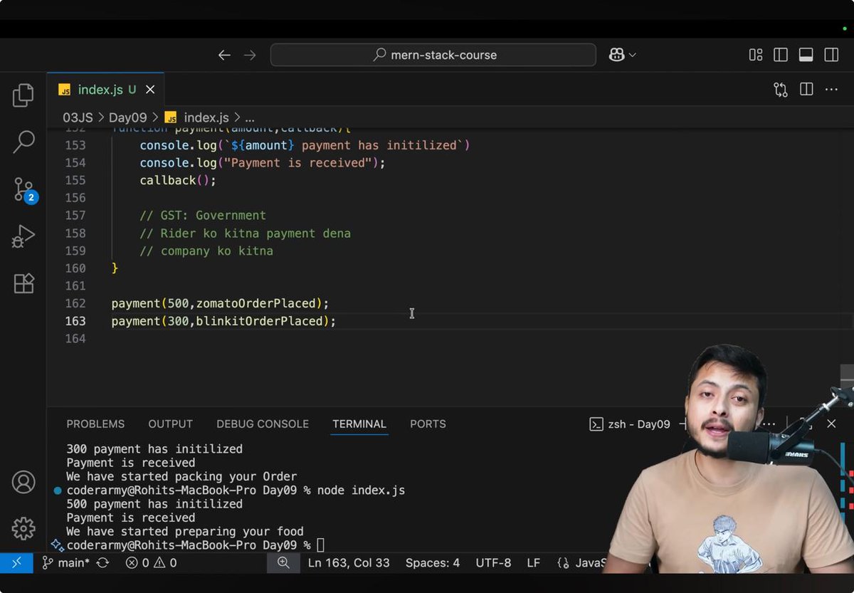
Task: Open Customize Layout button
Action: [756, 55]
